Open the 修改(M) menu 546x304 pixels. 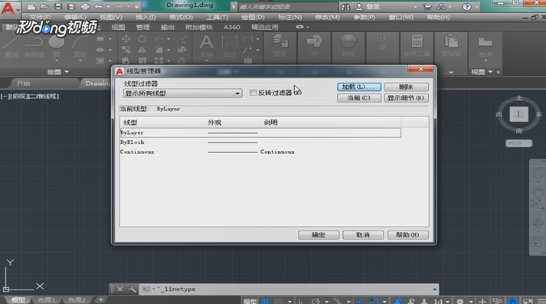(x=327, y=18)
